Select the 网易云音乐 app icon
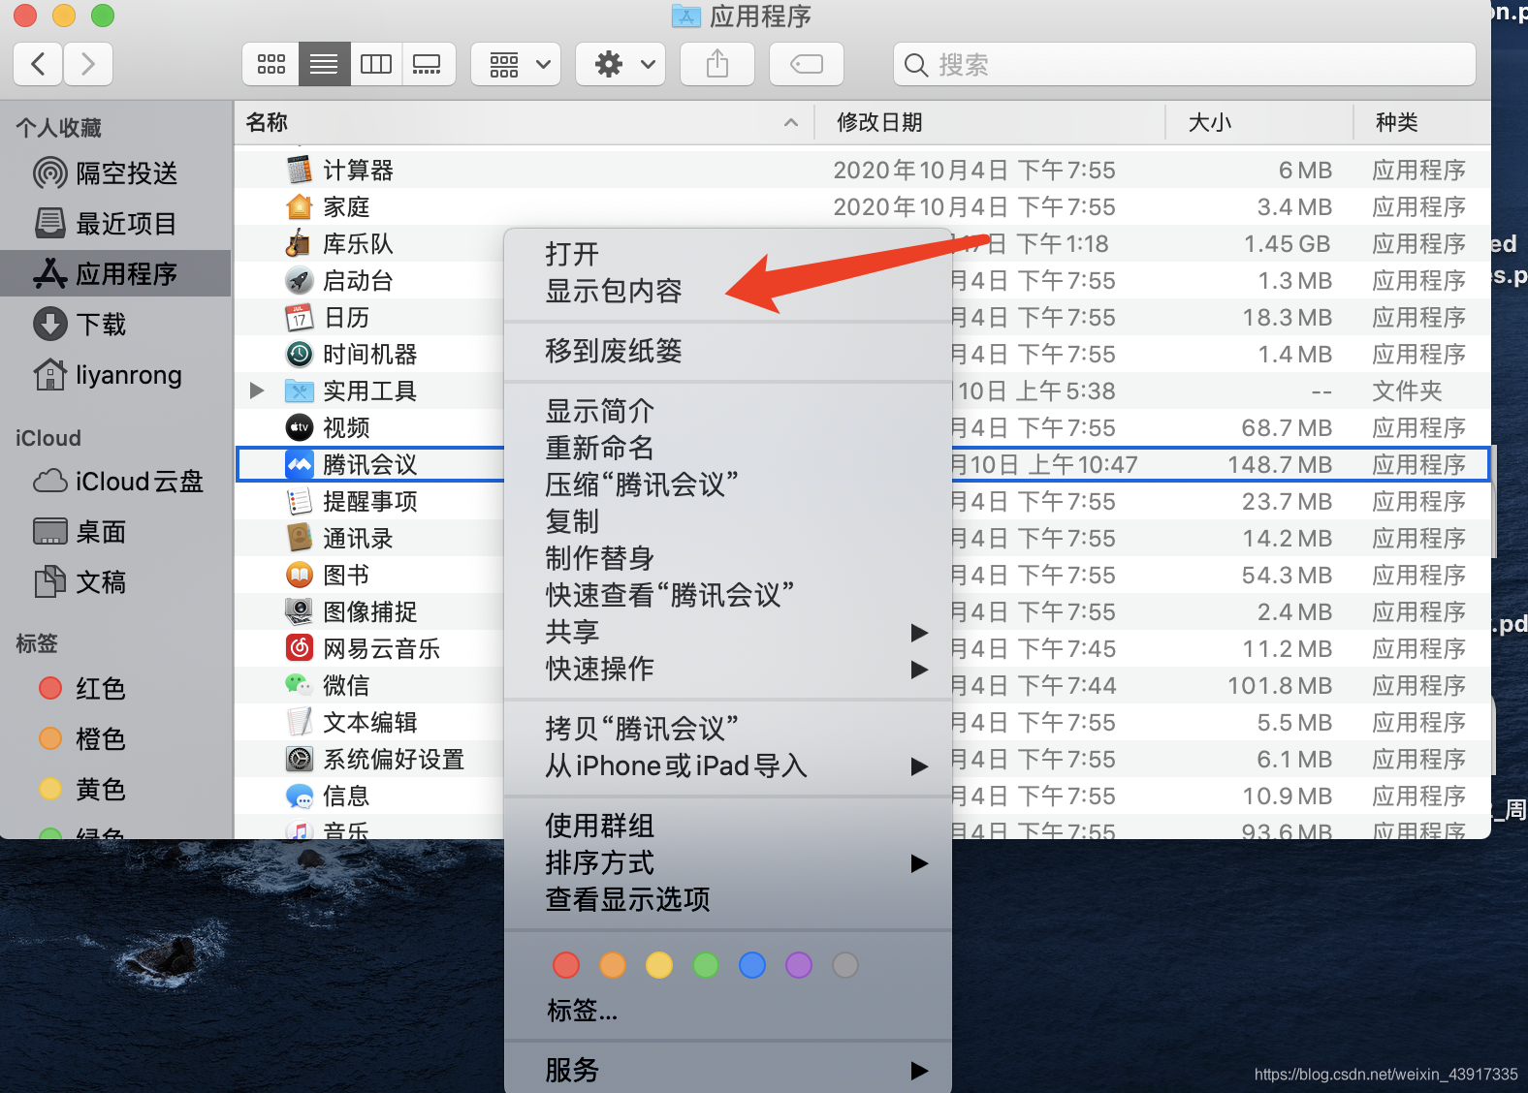This screenshot has height=1093, width=1528. 300,648
